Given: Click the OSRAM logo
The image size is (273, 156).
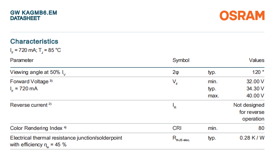Looking at the screenshot, I should click(242, 15).
